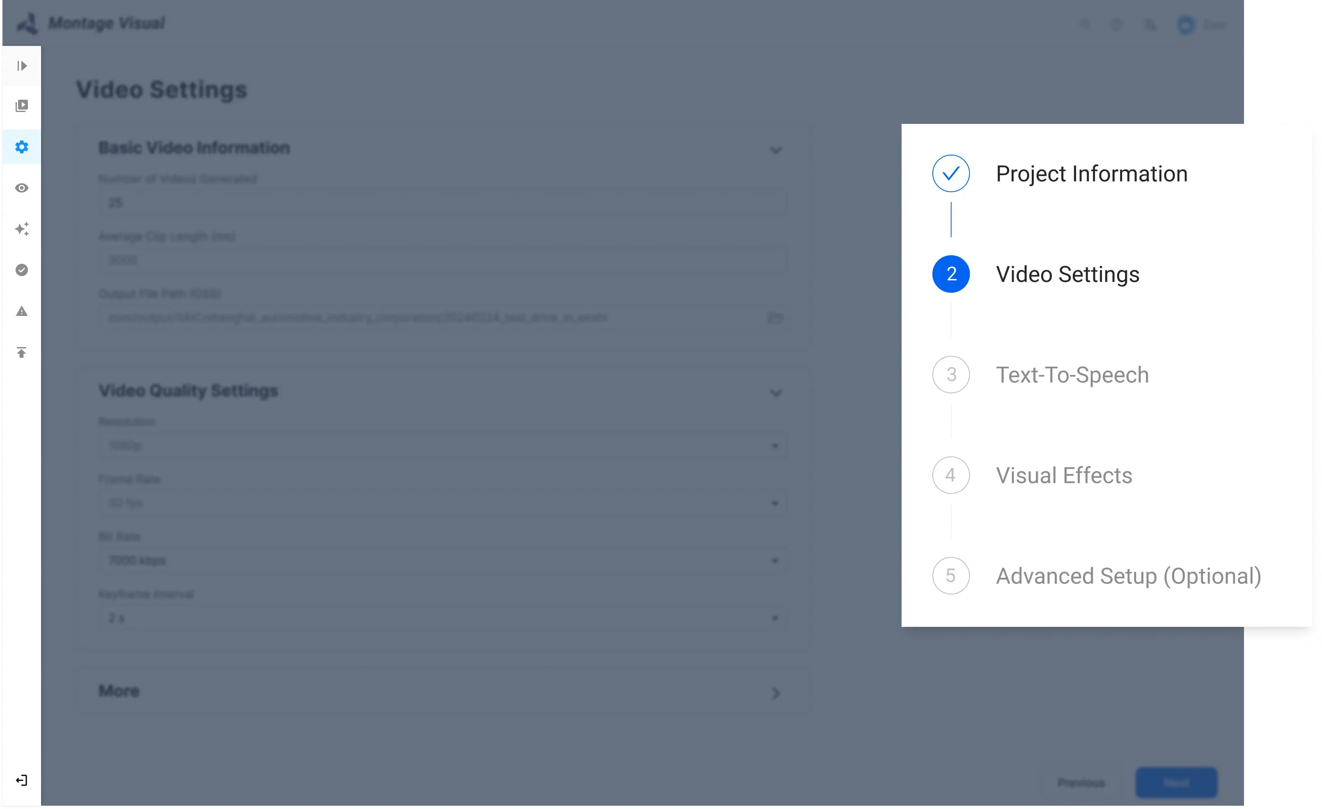
Task: Expand the sidebar with the play-bar icon
Action: click(21, 66)
